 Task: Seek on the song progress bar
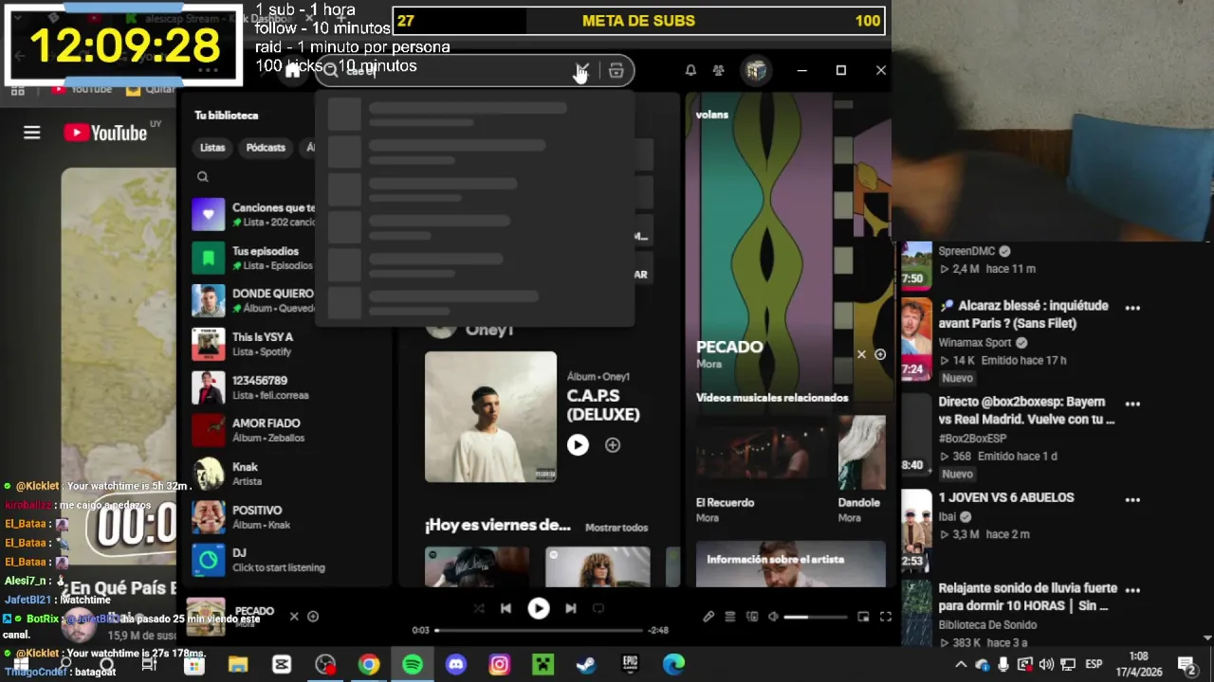(x=539, y=630)
